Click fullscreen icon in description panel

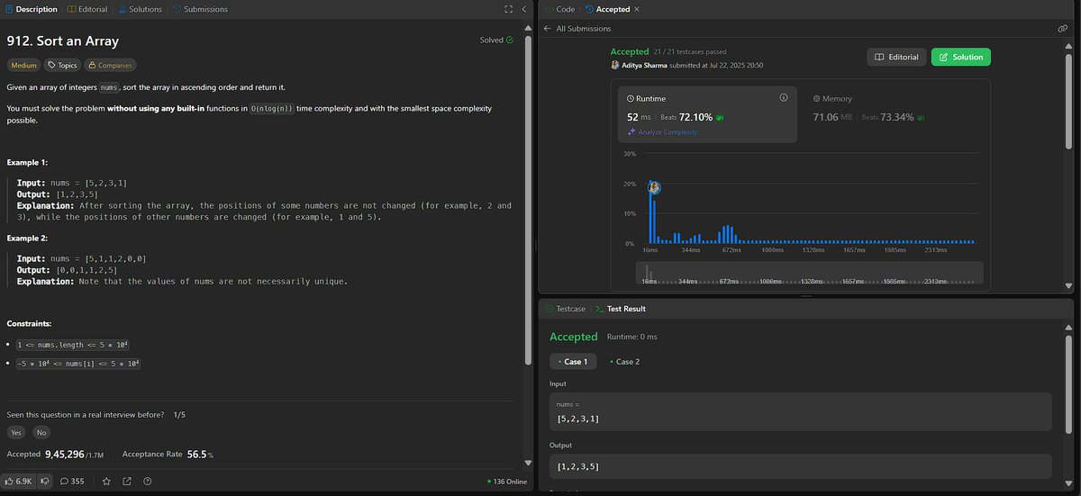click(508, 9)
